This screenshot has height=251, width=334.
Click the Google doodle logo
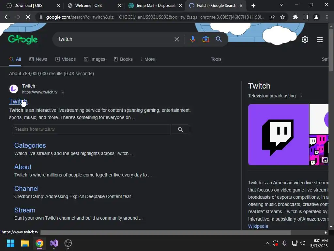pos(23,40)
